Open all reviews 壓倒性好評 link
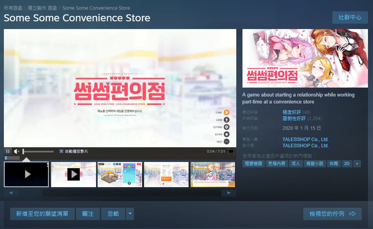This screenshot has height=229, width=373. 294,118
